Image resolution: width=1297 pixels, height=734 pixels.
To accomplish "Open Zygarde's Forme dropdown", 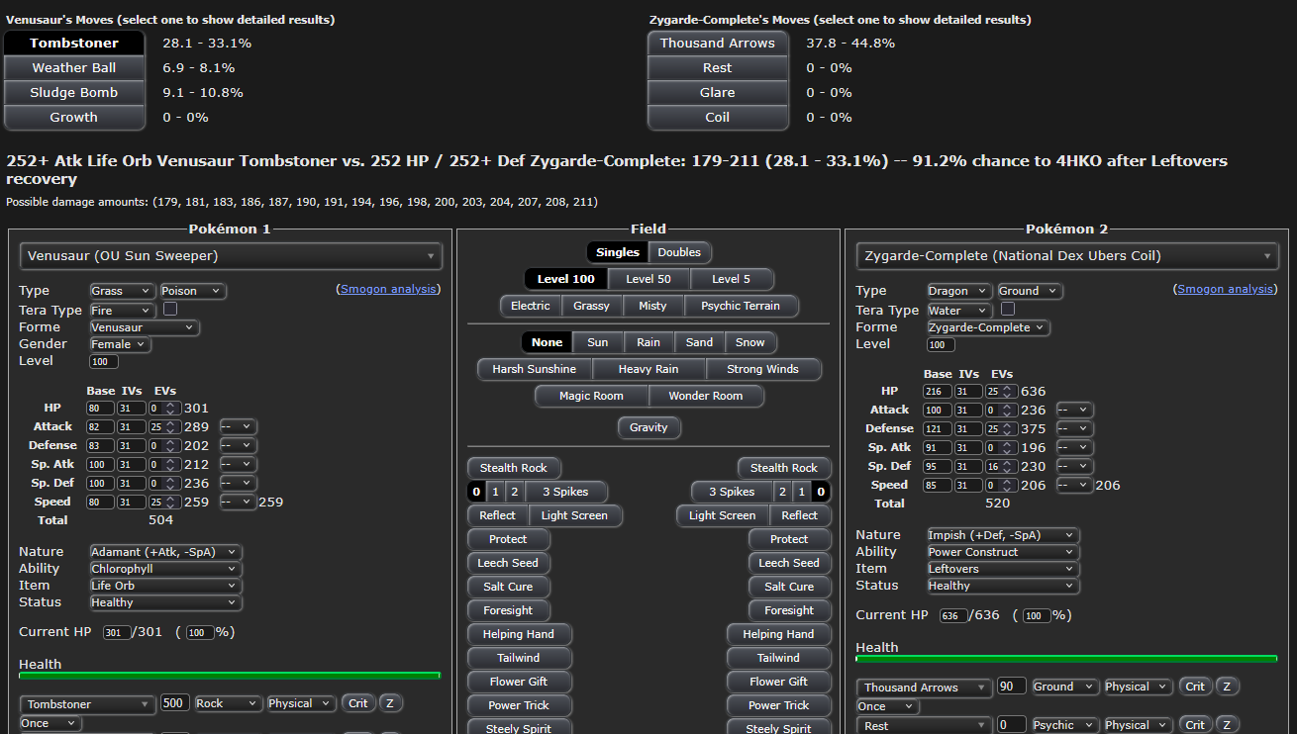I will click(988, 327).
